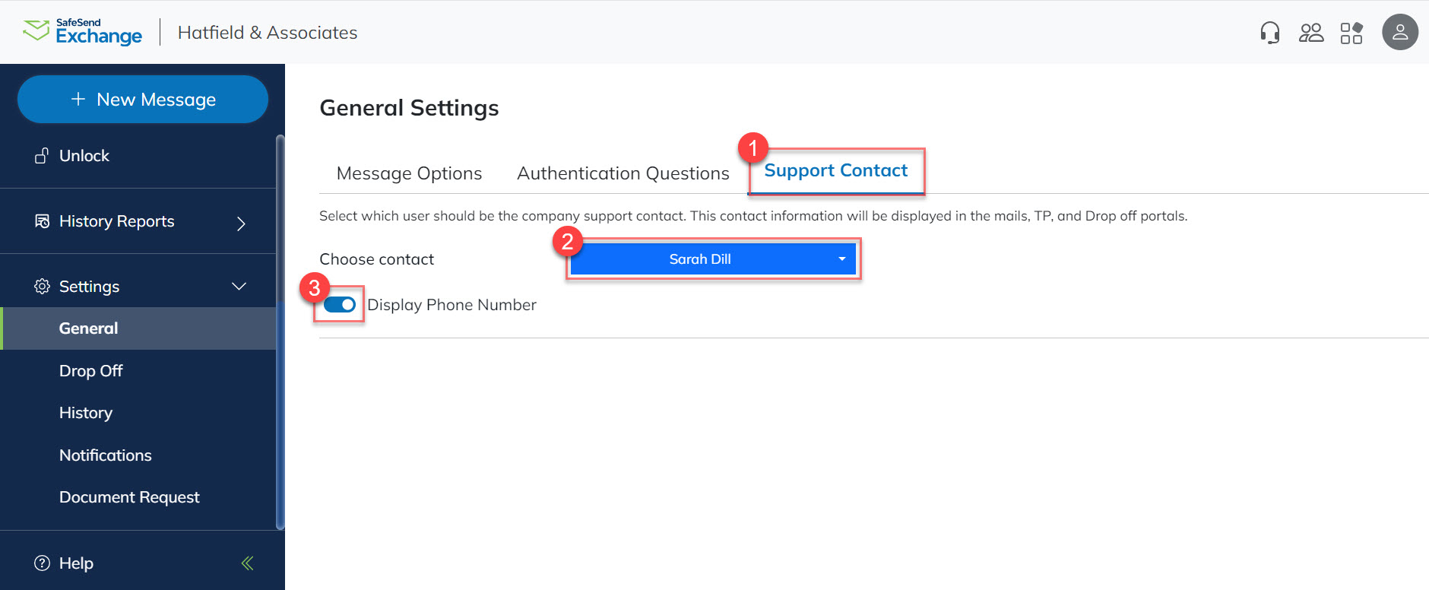Click the New Message button
Screen dimensions: 1429x590
(x=142, y=99)
